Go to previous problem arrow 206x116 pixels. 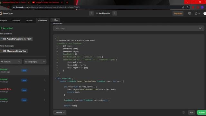coord(91,14)
